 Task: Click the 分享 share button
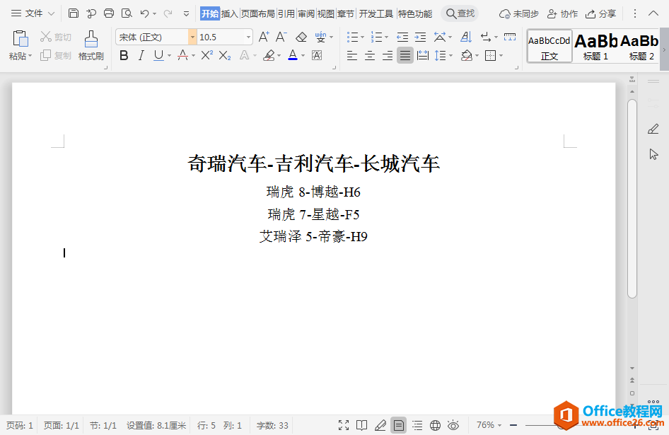600,13
